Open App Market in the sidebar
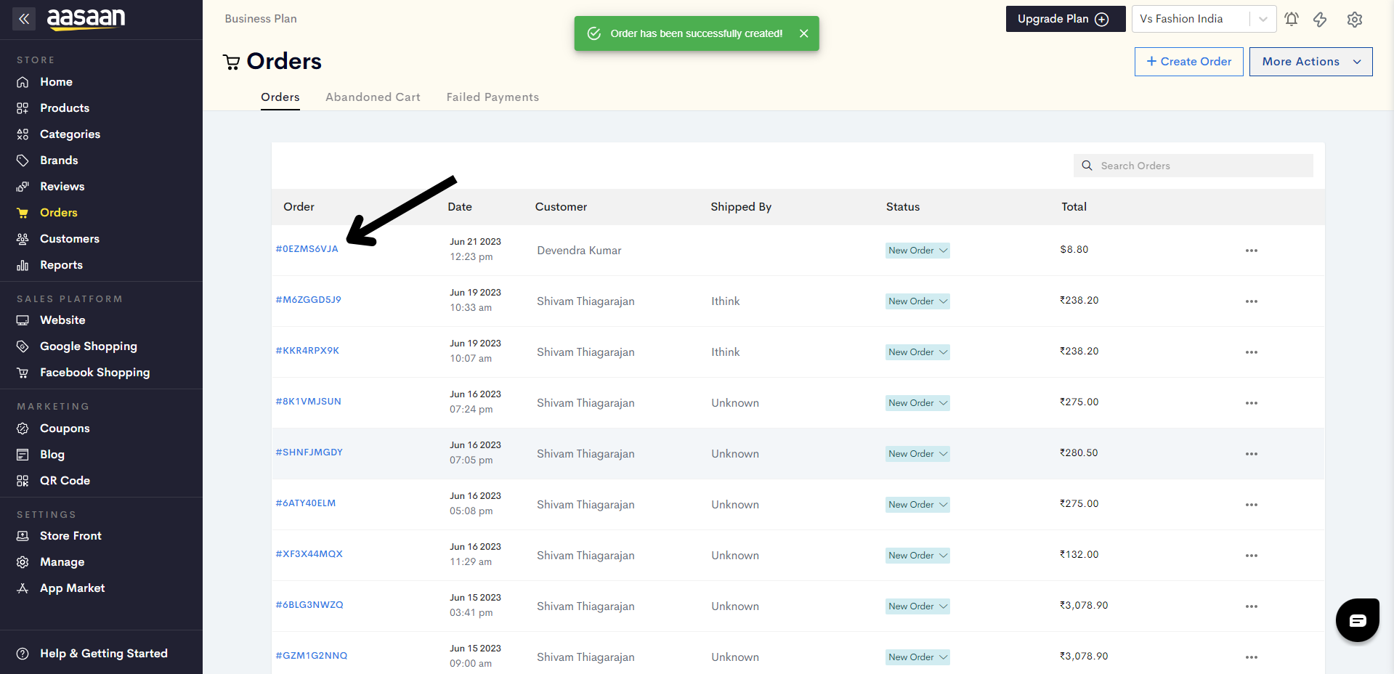Screen dimensions: 1394x674 [72, 588]
